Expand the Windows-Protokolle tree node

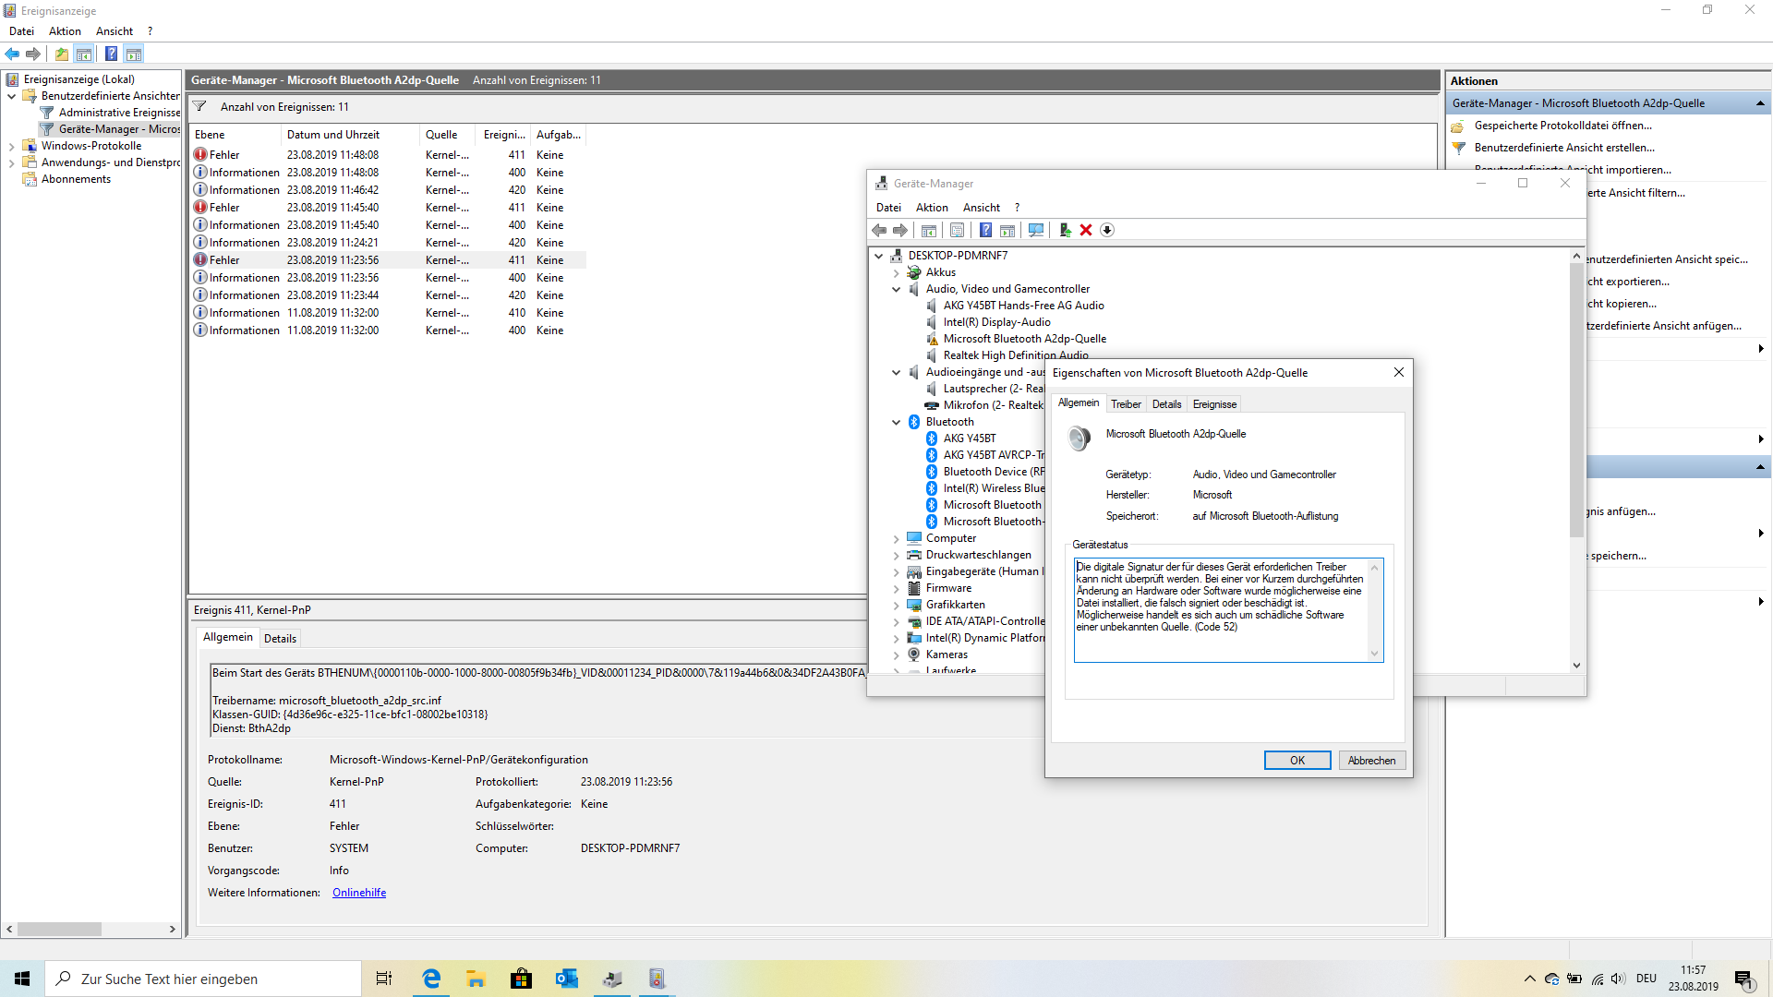[x=11, y=146]
